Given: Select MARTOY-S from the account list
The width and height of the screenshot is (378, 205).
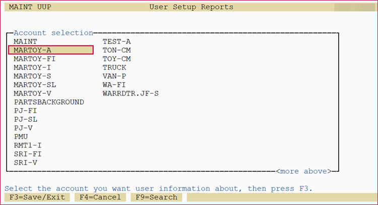Looking at the screenshot, I should [32, 76].
